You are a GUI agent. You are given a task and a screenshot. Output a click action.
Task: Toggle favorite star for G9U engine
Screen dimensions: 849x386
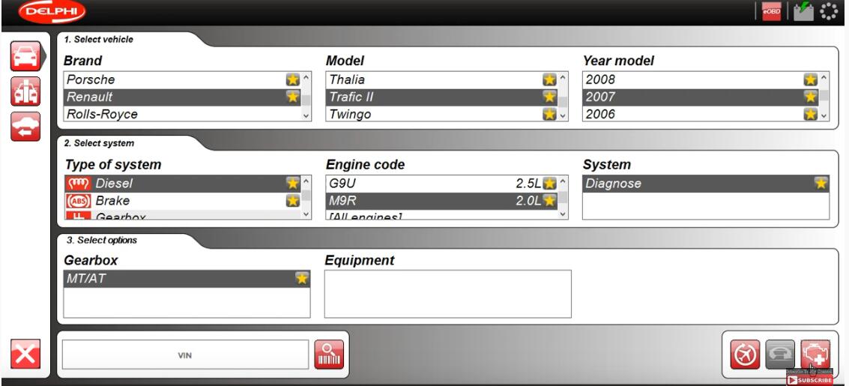(x=549, y=184)
